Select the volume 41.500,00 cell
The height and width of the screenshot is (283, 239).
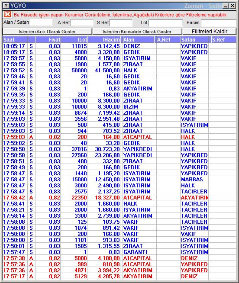(x=107, y=71)
